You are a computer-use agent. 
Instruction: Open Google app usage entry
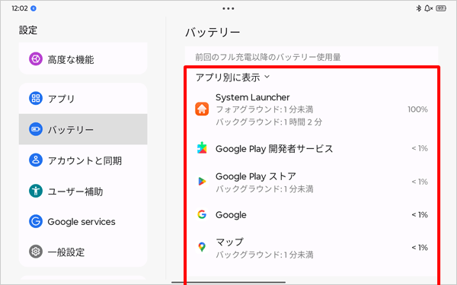312,214
